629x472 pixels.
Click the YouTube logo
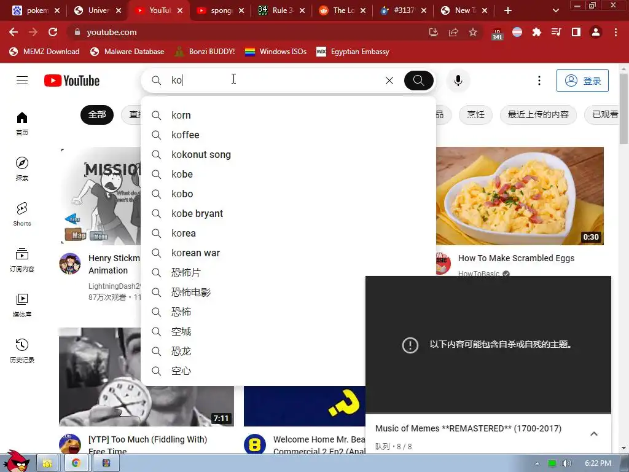pos(72,81)
